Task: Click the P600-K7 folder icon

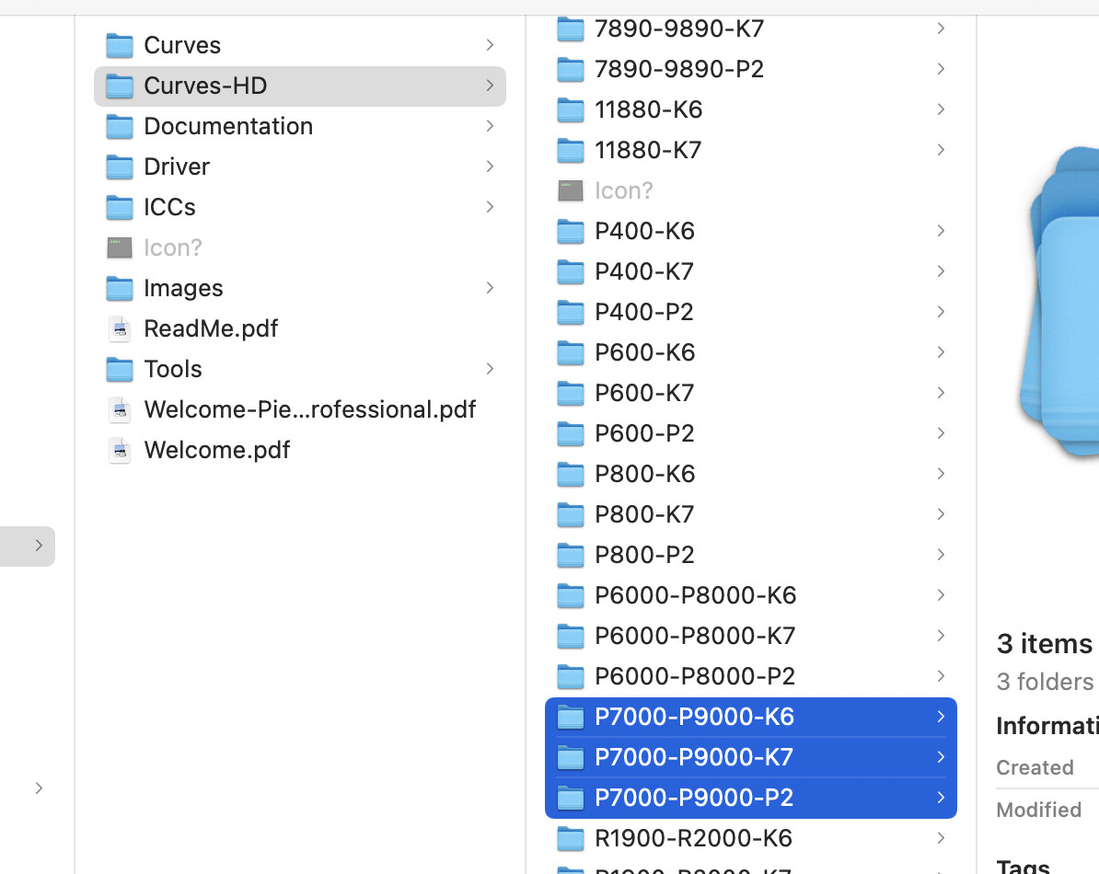Action: (x=570, y=394)
